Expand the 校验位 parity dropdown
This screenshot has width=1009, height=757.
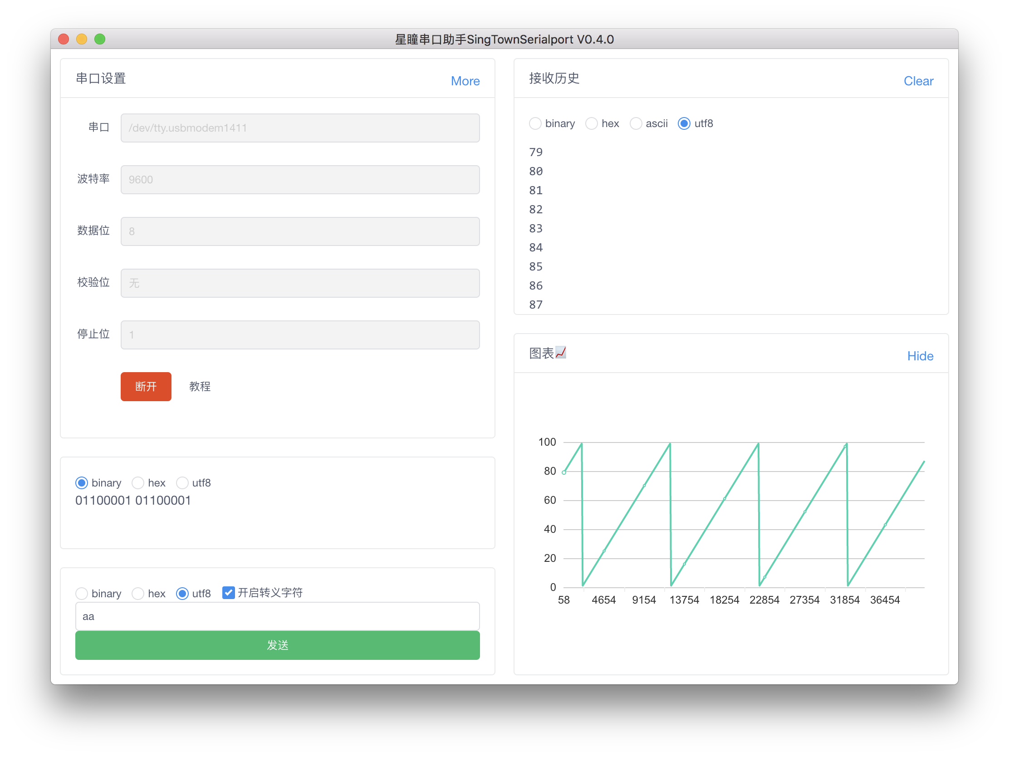[x=300, y=283]
